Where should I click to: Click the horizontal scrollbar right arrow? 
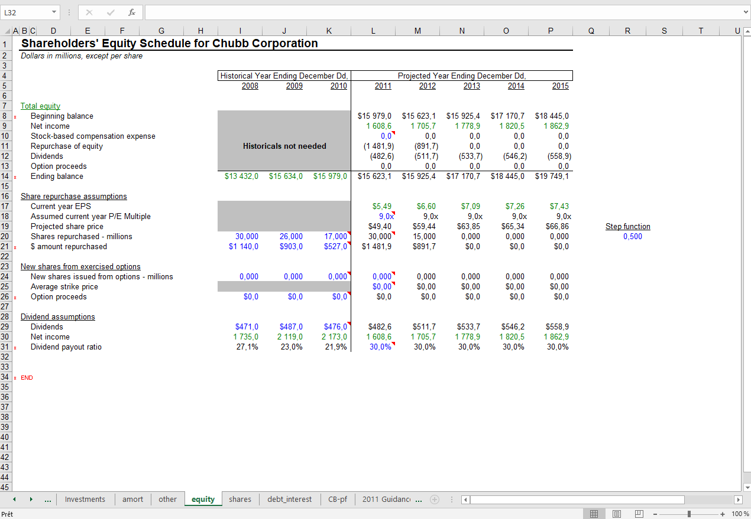737,500
